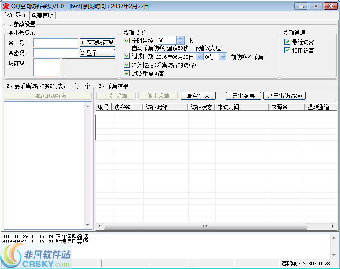
Task: Click the 来源QQ column header
Action: coord(287,107)
